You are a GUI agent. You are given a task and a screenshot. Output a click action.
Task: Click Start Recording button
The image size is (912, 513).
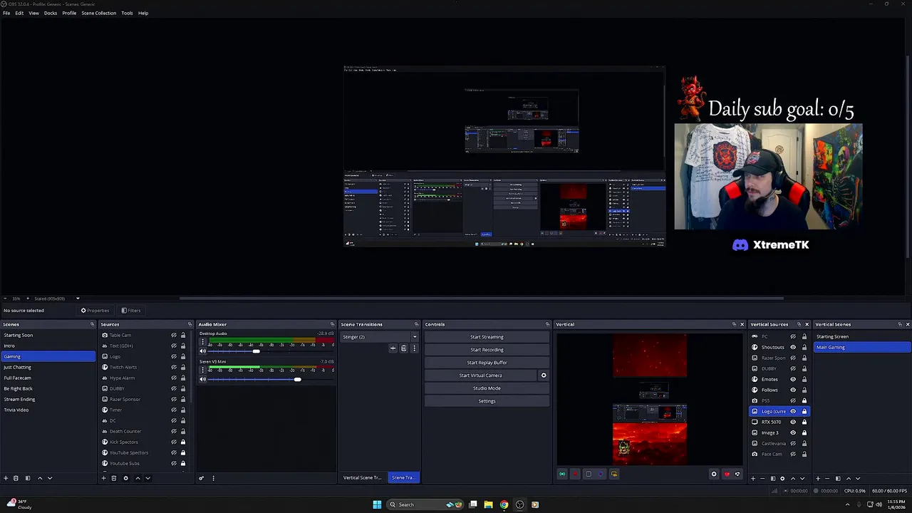487,350
